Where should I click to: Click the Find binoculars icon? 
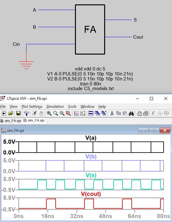click(x=131, y=113)
